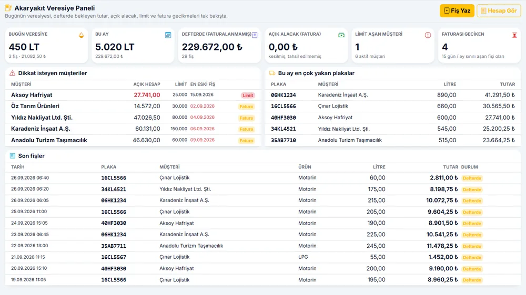Click the alert icon on Limit Aşan Müşteri card
This screenshot has height=295, width=526.
click(x=428, y=35)
